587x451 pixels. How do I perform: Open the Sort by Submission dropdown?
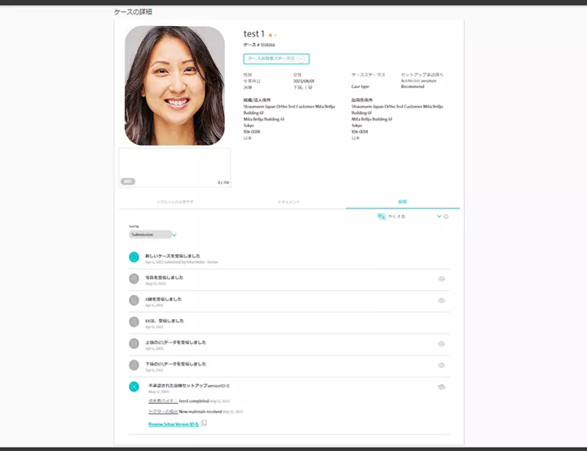152,234
